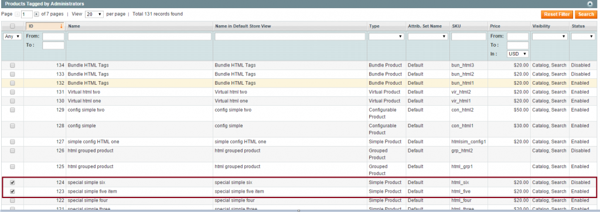Check the box for product 132
This screenshot has height=212, width=600.
pos(12,83)
